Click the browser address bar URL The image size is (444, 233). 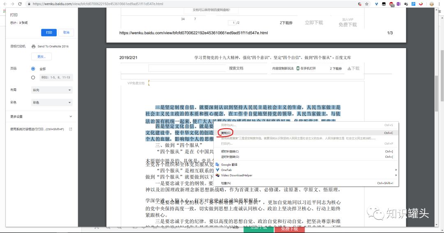[x=98, y=4]
